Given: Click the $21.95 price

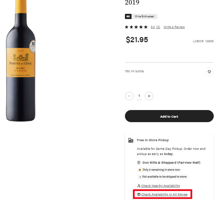Looking at the screenshot, I should coord(137,40).
